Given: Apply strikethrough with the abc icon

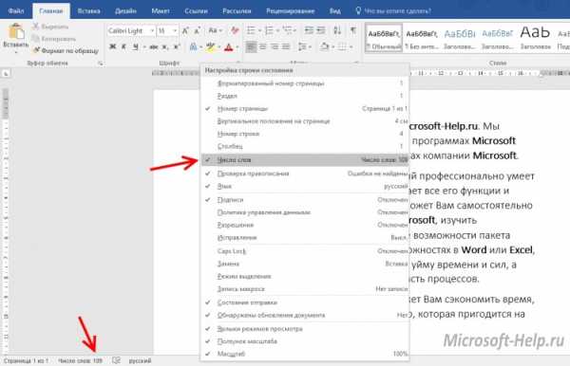Looking at the screenshot, I should point(154,46).
